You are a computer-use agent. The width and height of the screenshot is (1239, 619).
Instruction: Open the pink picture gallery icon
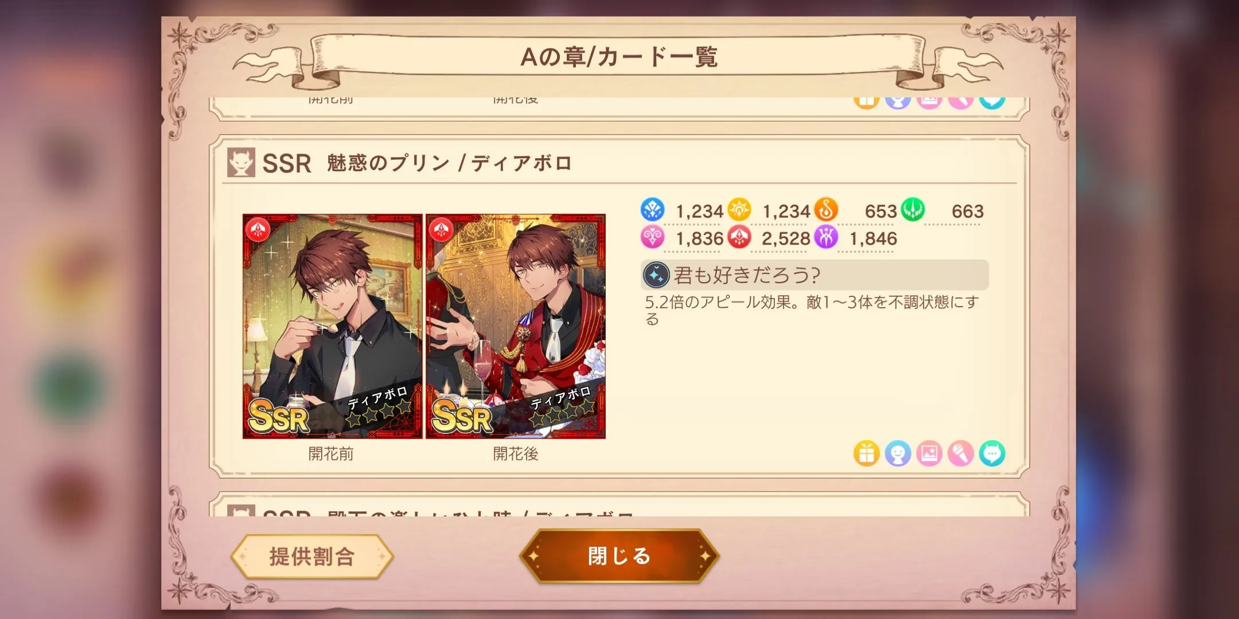click(929, 454)
